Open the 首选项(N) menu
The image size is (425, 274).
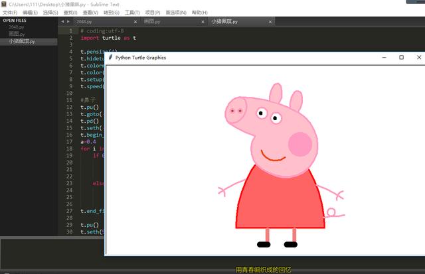(176, 13)
